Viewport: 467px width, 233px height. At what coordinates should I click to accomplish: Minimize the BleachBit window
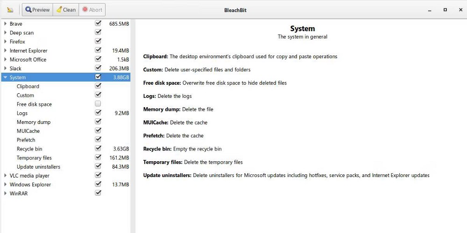tap(430, 10)
